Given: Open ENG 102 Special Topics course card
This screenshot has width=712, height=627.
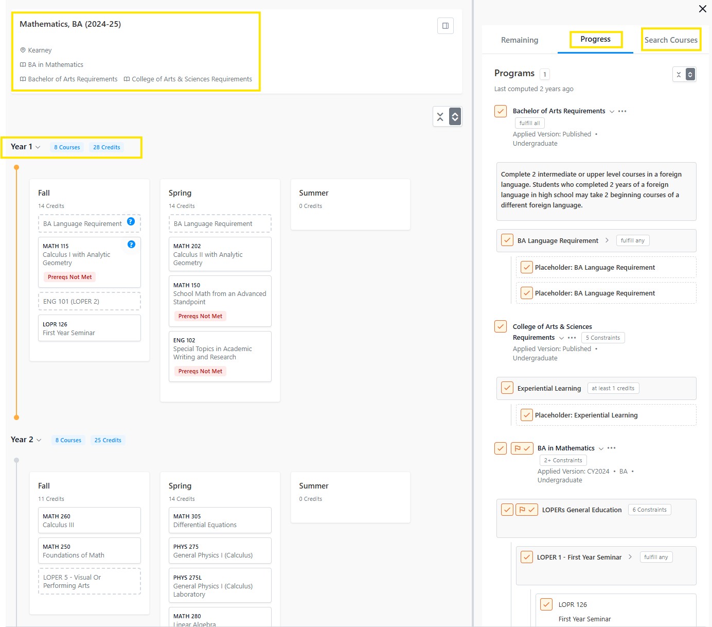Looking at the screenshot, I should tap(220, 356).
